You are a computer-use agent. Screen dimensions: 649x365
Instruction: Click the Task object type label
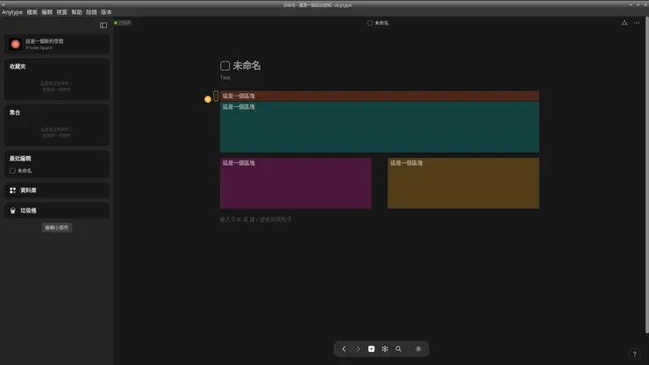click(x=225, y=77)
